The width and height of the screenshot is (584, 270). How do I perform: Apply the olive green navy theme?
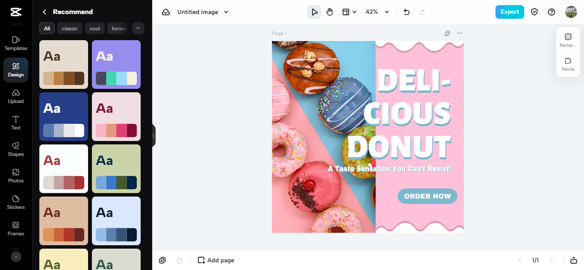point(116,169)
